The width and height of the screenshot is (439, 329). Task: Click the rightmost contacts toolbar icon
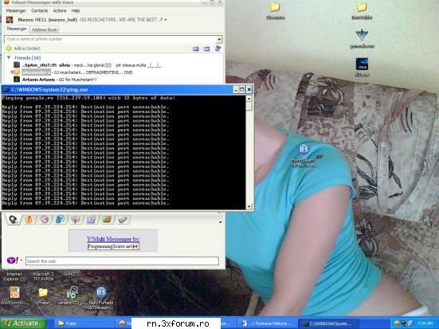(218, 48)
